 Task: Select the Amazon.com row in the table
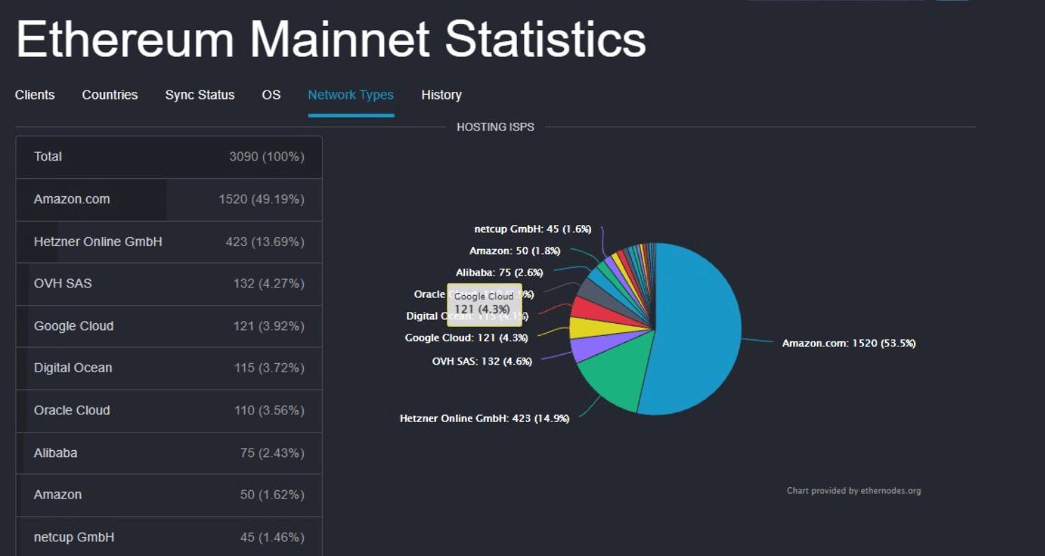pyautogui.click(x=169, y=200)
